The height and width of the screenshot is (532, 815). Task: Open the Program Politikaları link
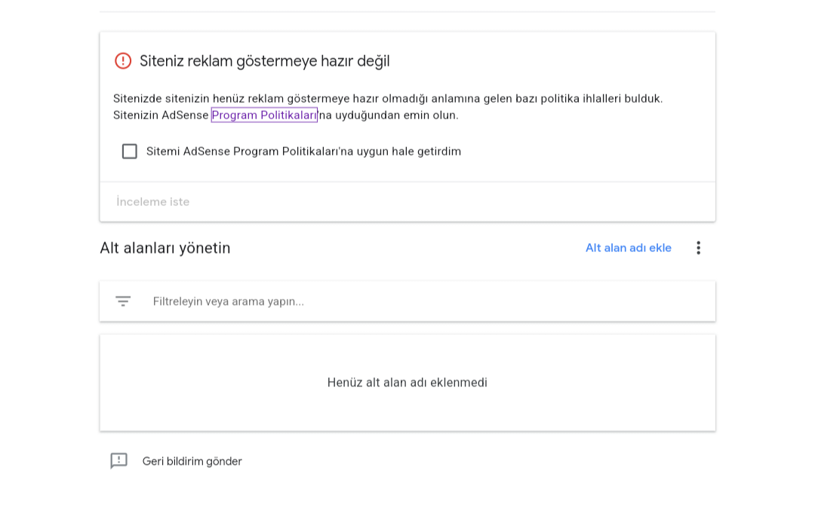pos(264,115)
